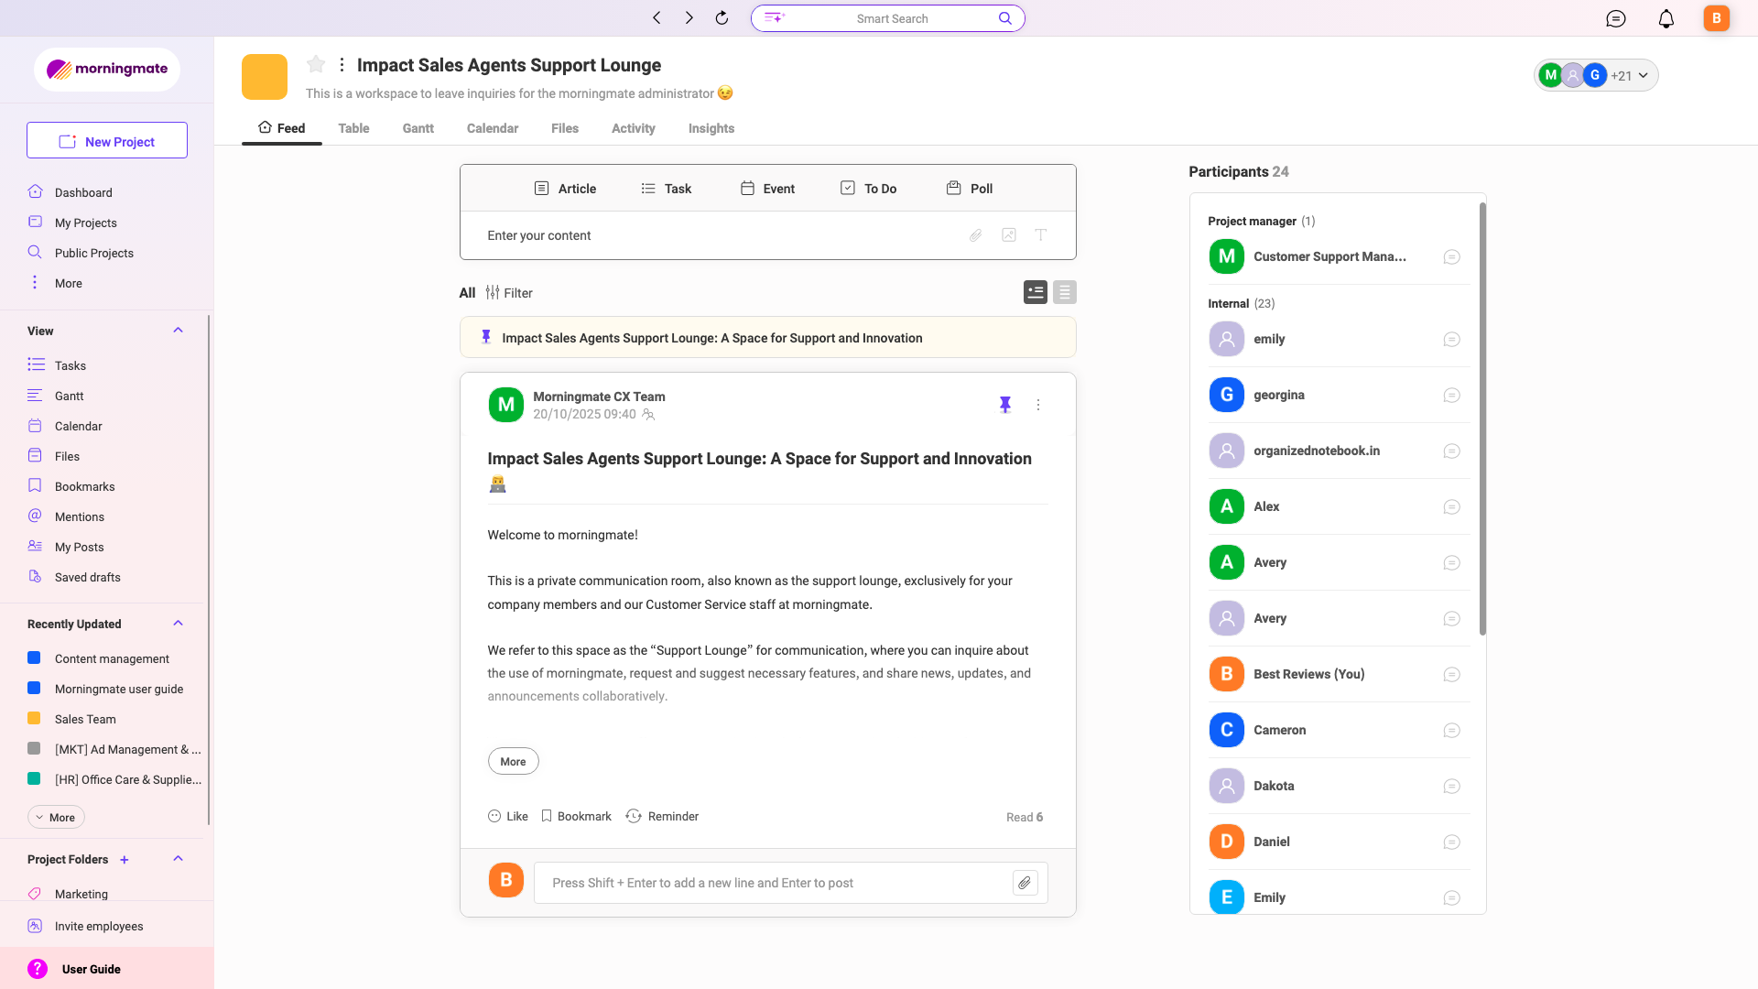
Task: Switch to the Gantt tab
Action: [418, 128]
